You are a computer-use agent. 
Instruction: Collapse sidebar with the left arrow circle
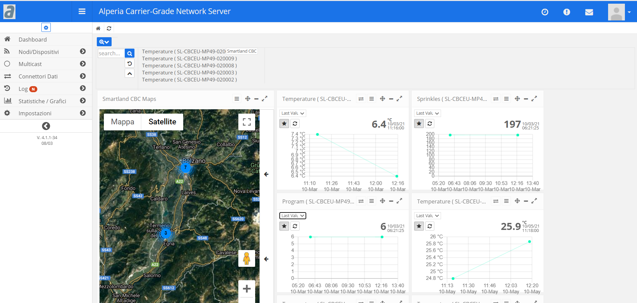(x=46, y=126)
